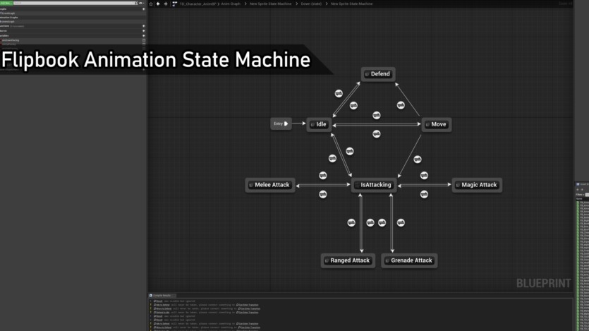Viewport: 589px width, 331px height.
Task: Add a macro with Macros plus icon
Action: pyautogui.click(x=143, y=31)
